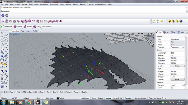Click the Explode tool icon

[6, 64]
